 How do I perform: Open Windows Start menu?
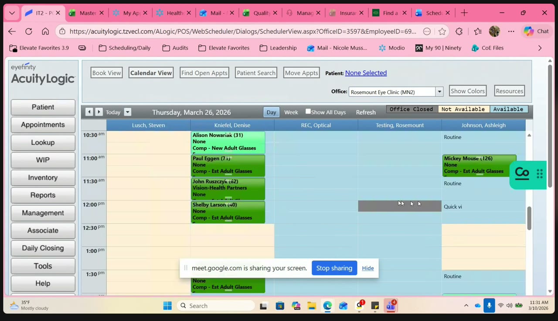167,306
